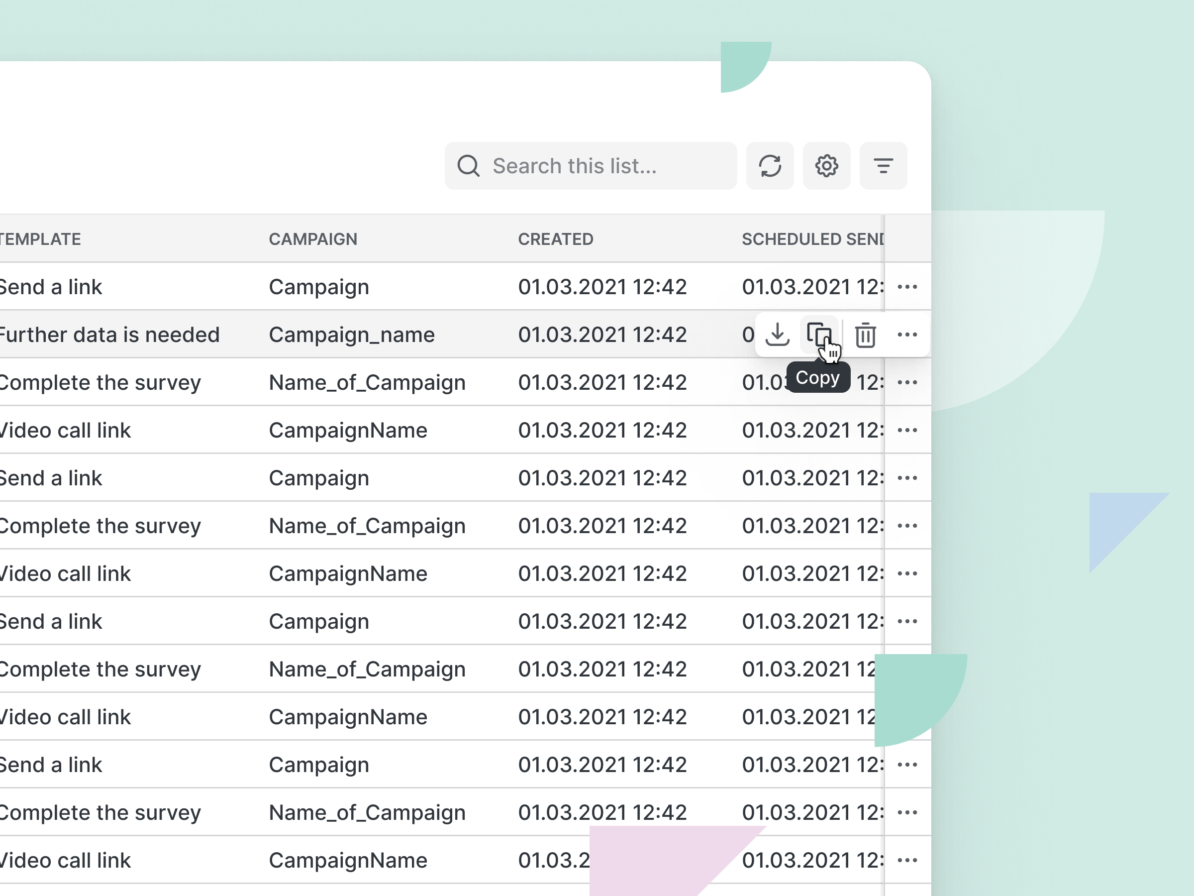Viewport: 1194px width, 896px height.
Task: Sort by the CAMPAIGN column header
Action: [x=313, y=239]
